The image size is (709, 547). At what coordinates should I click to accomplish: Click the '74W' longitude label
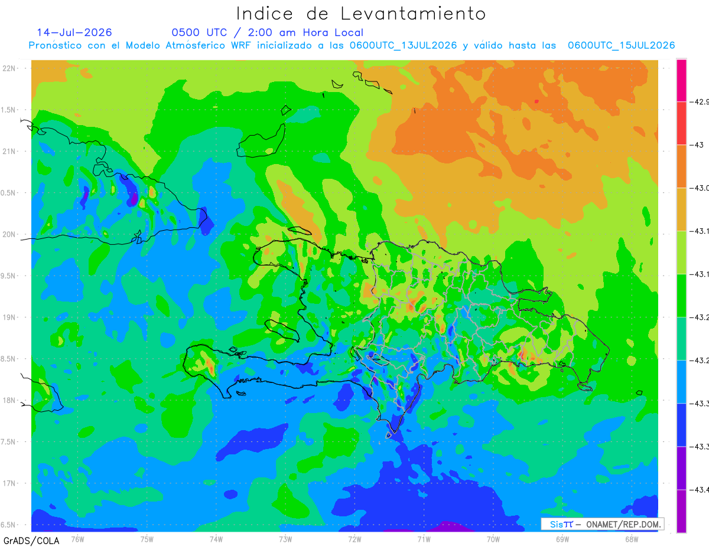click(x=216, y=539)
